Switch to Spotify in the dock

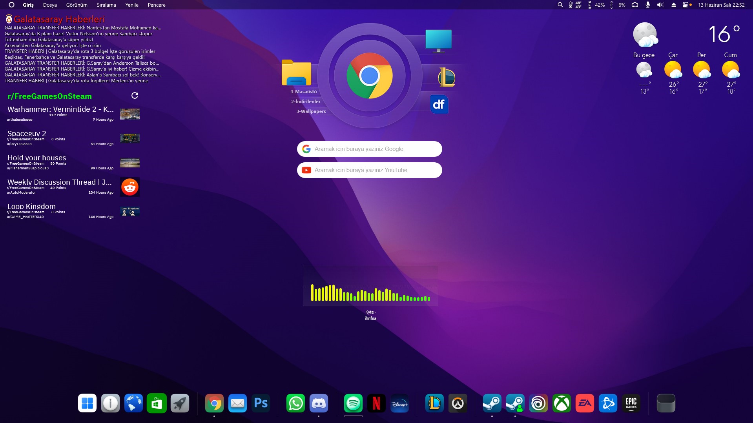coord(353,403)
